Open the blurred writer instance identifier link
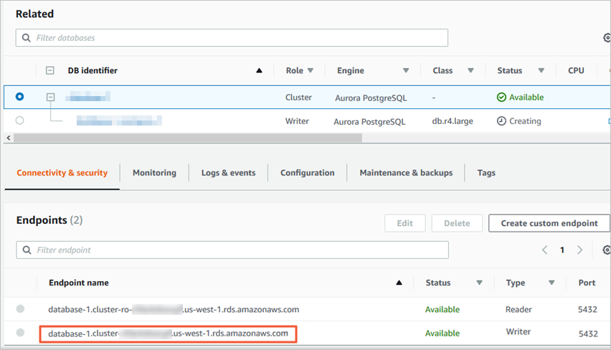The width and height of the screenshot is (611, 350). click(119, 120)
